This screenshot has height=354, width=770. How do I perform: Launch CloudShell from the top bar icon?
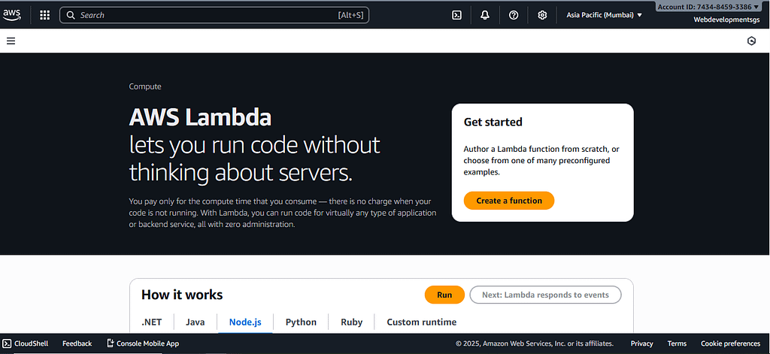(456, 15)
